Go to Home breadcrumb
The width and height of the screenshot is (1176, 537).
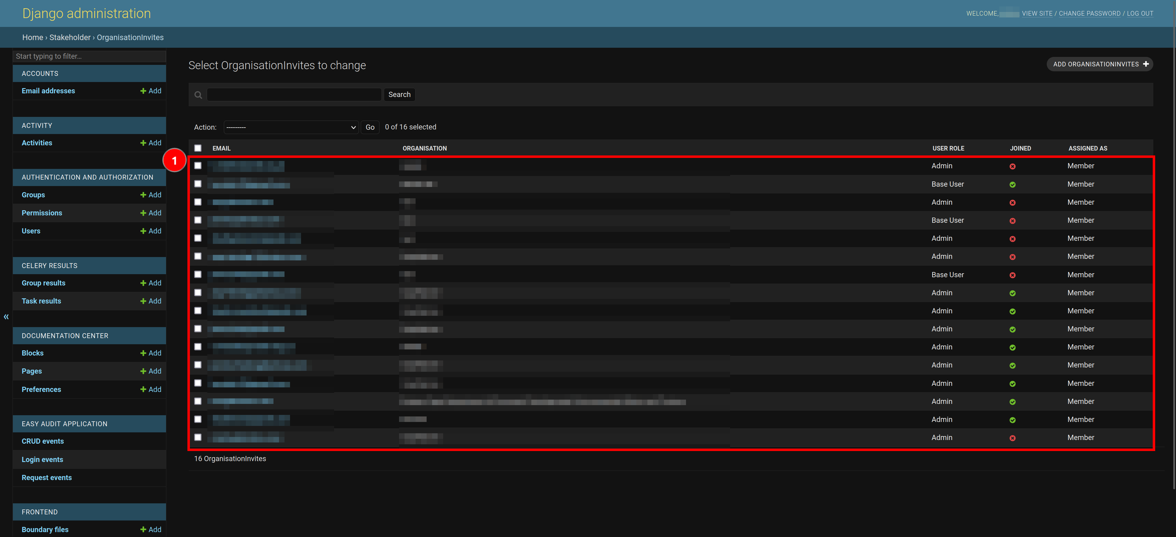(32, 37)
